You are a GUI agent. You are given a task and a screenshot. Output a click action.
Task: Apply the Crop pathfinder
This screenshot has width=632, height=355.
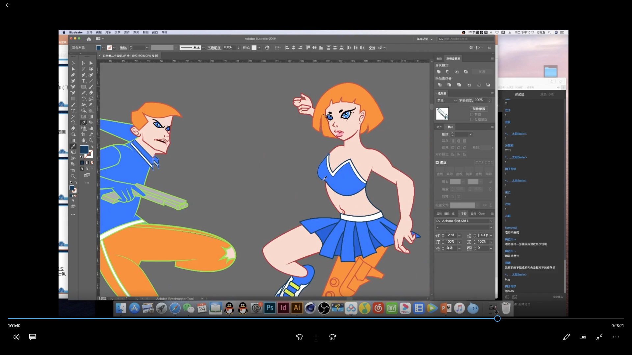469,85
